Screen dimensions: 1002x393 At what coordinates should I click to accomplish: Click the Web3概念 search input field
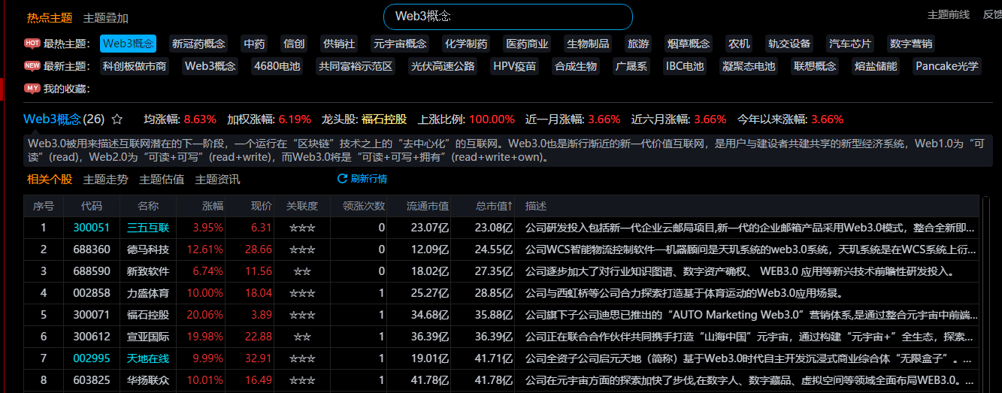pyautogui.click(x=508, y=17)
